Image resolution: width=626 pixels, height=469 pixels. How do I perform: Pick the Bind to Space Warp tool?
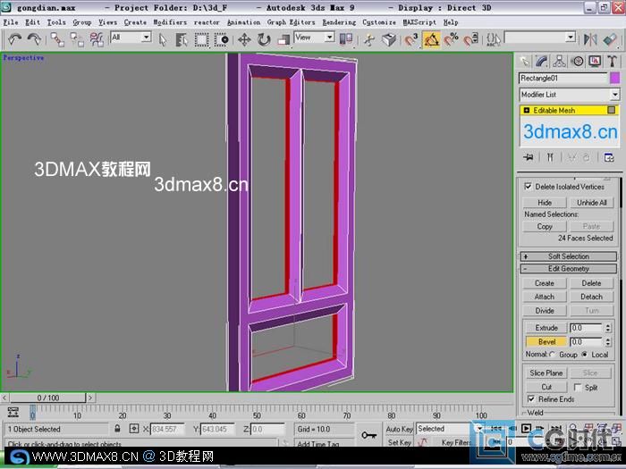click(x=97, y=39)
